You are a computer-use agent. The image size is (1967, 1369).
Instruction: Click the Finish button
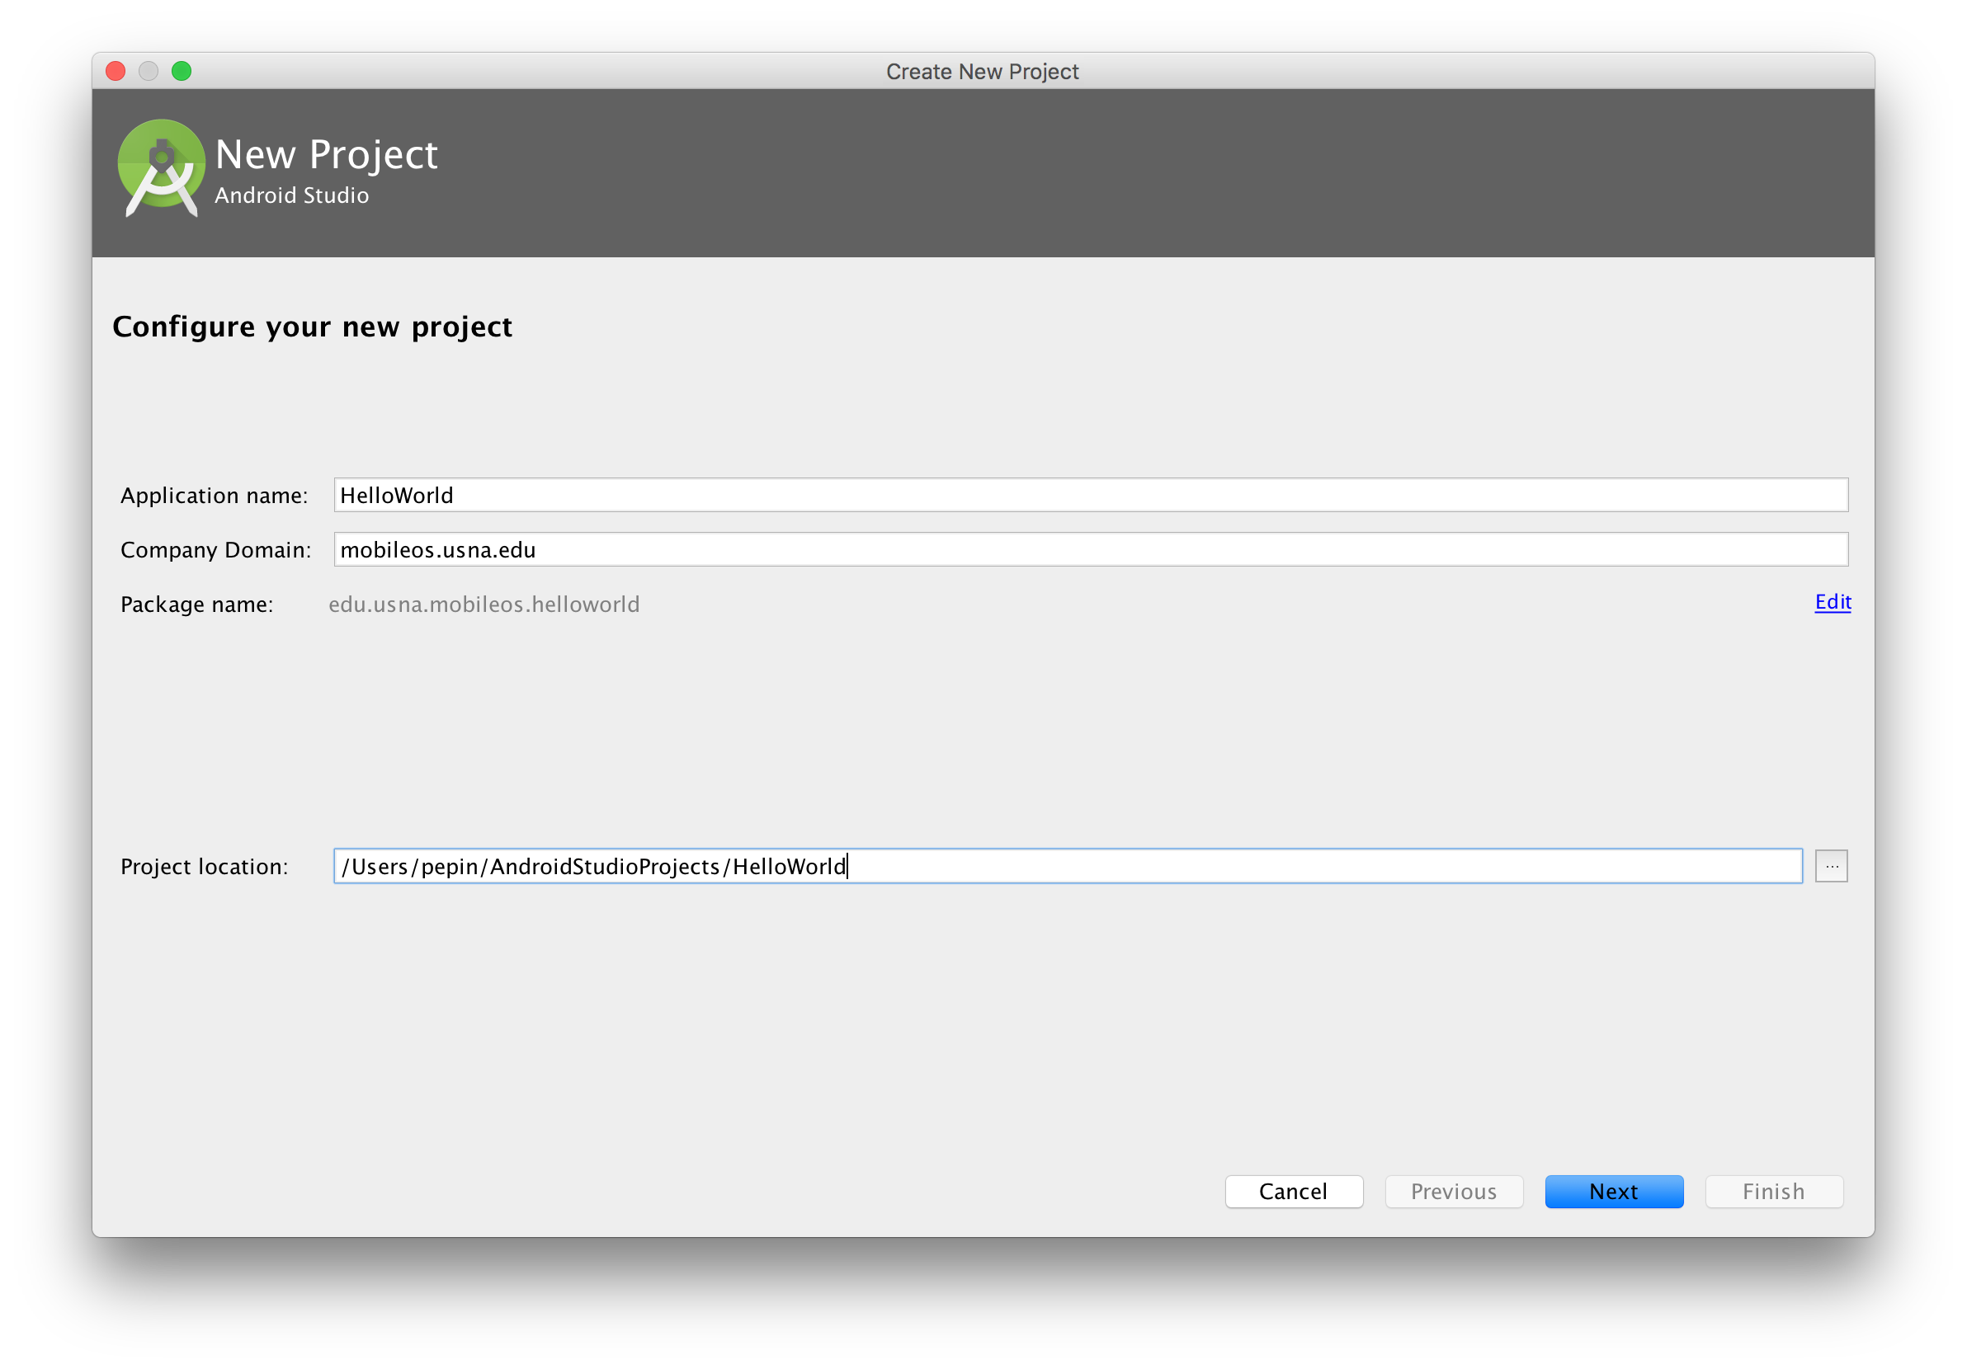[1773, 1192]
